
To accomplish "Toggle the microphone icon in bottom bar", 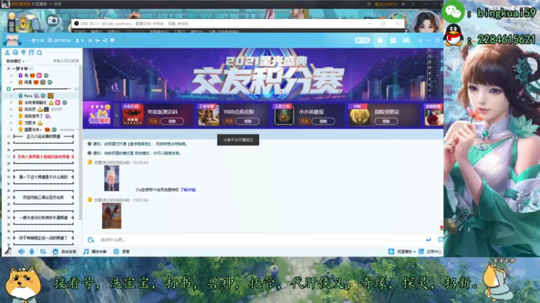I will (32, 251).
